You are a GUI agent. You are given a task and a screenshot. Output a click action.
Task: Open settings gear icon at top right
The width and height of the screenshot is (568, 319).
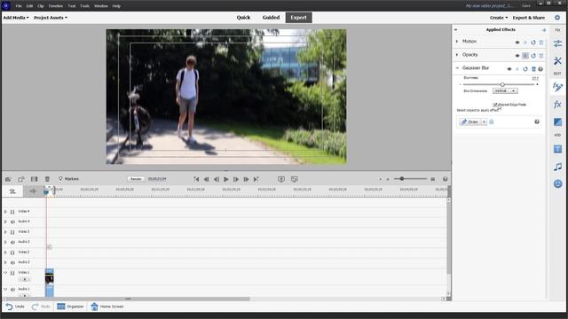(x=557, y=18)
